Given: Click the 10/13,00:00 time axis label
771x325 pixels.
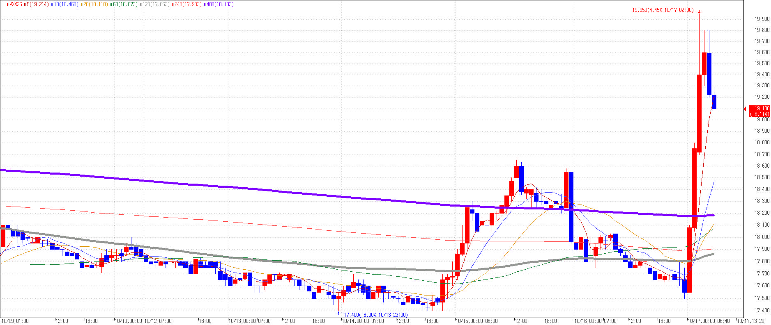Looking at the screenshot, I should pos(242,321).
